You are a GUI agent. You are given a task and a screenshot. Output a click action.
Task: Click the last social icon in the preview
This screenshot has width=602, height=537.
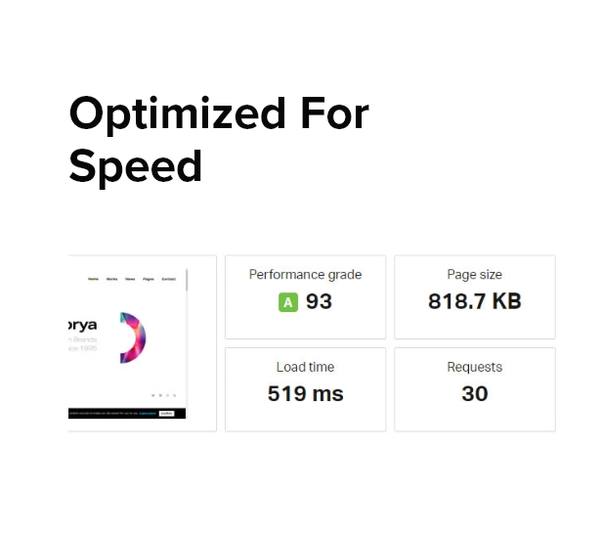(x=174, y=395)
